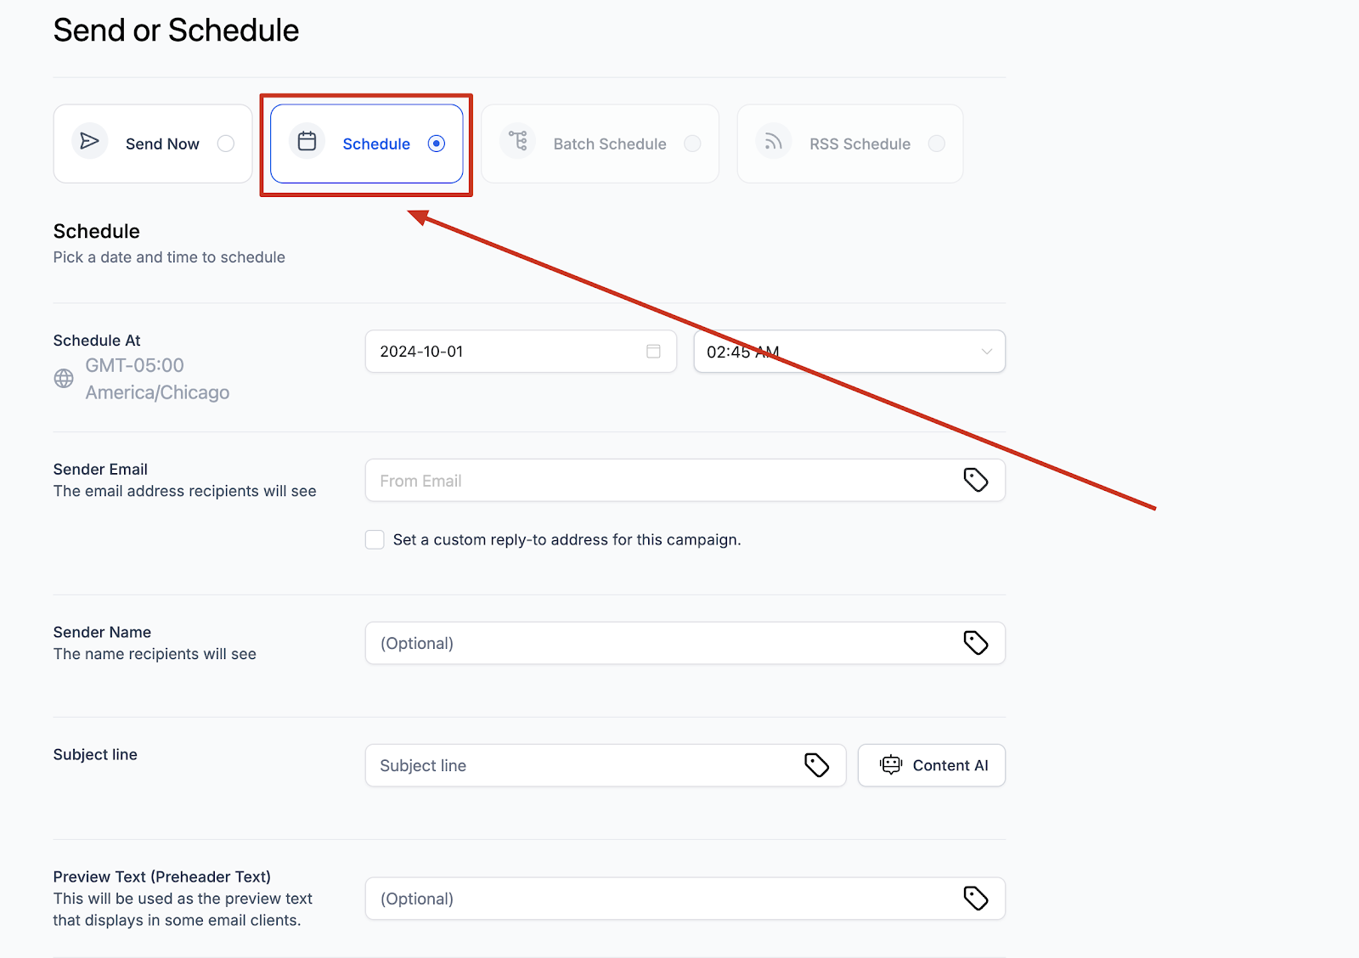Click the calendar icon in Schedule card
Viewport: 1359px width, 958px height.
click(307, 141)
